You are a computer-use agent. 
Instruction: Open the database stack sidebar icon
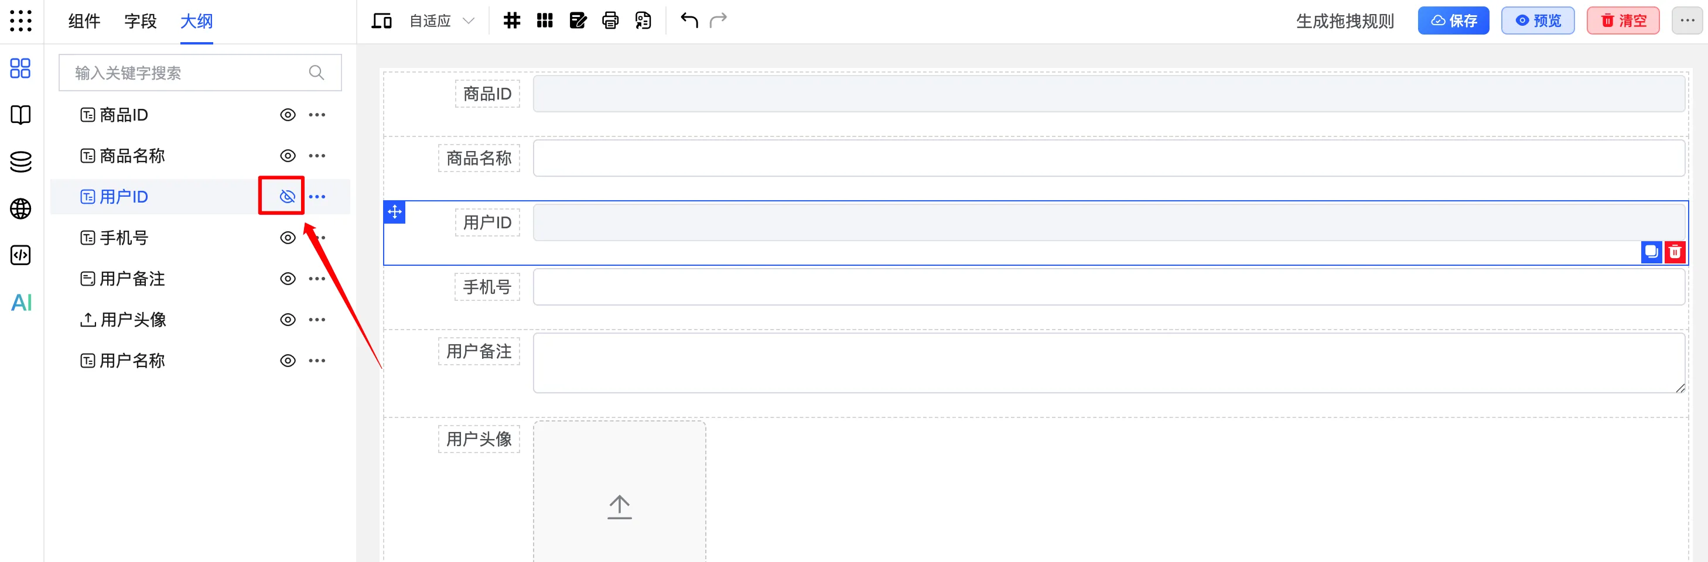pos(21,162)
